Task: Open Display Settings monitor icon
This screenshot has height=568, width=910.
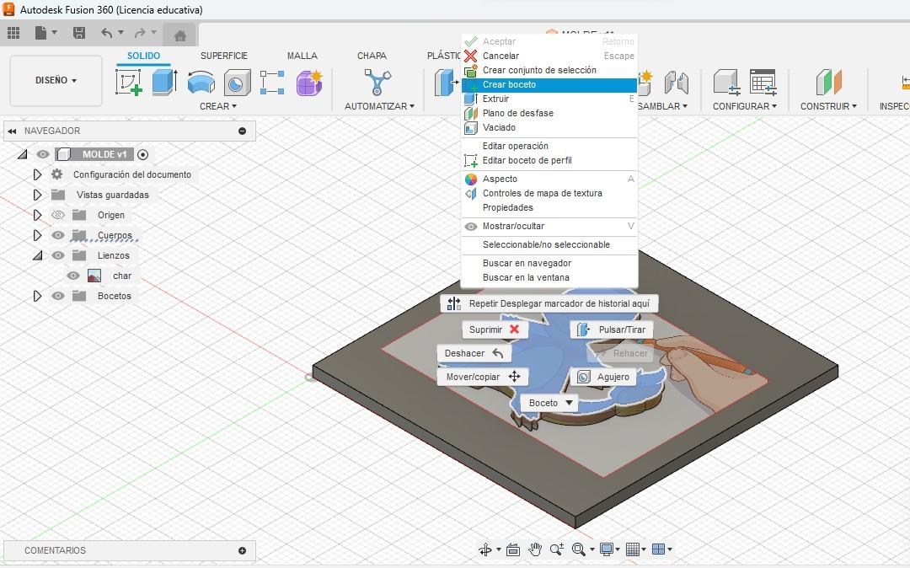Action: pyautogui.click(x=607, y=549)
